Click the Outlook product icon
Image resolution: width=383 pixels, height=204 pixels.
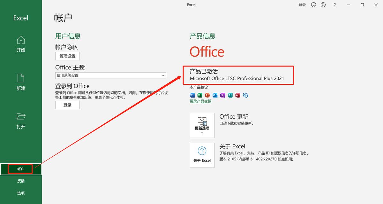(x=215, y=95)
